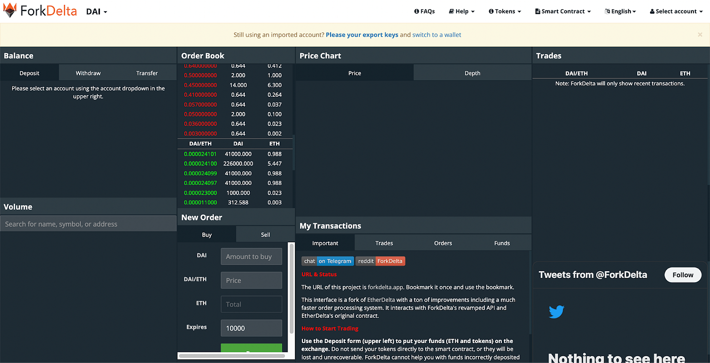Screen dimensions: 710x363
Task: Show the Price chart tab
Action: click(355, 73)
